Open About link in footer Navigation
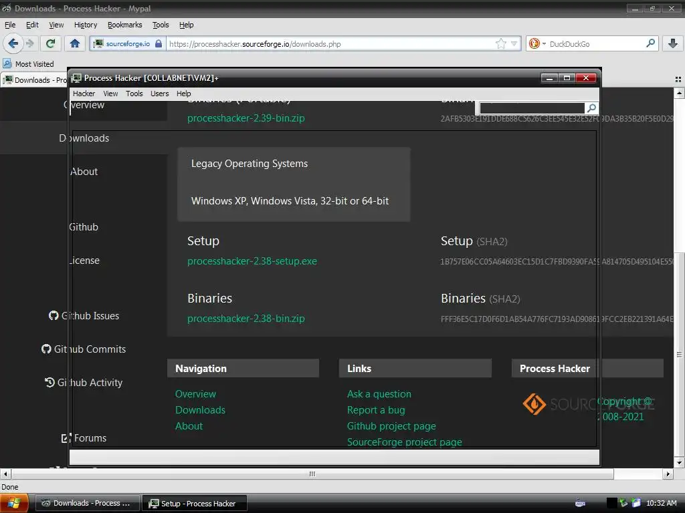This screenshot has width=685, height=513. [x=189, y=425]
